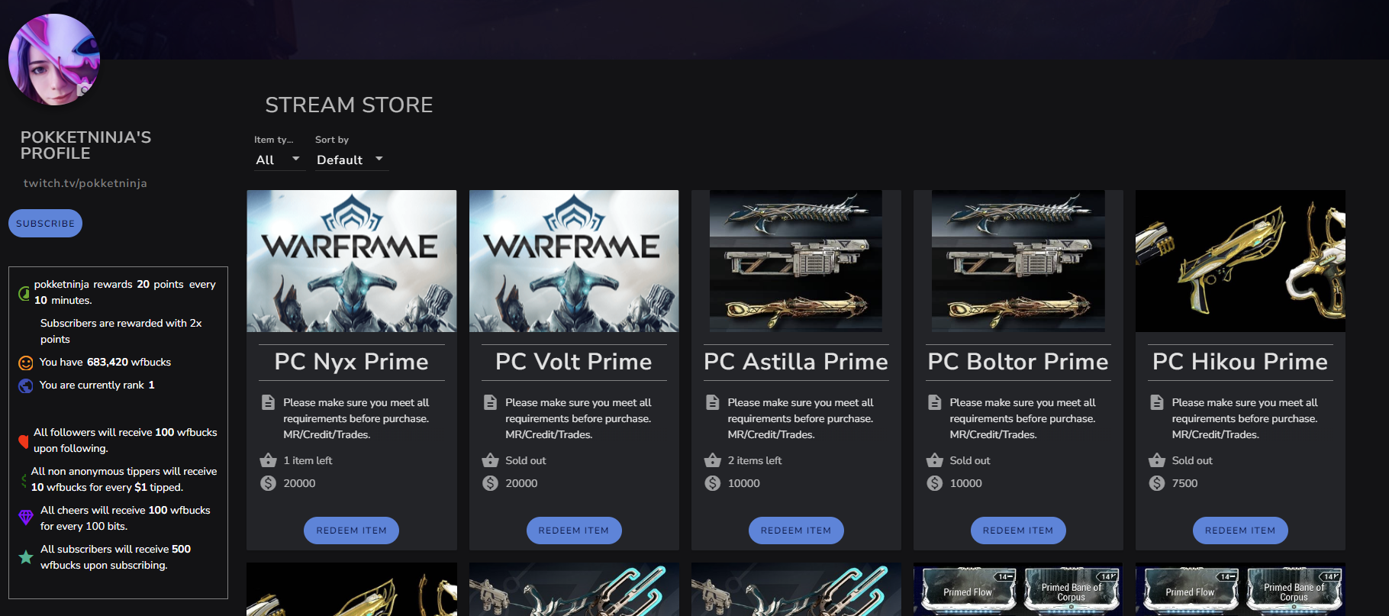Click the 'Subscribers are rewarded with 2x points' text

121,331
